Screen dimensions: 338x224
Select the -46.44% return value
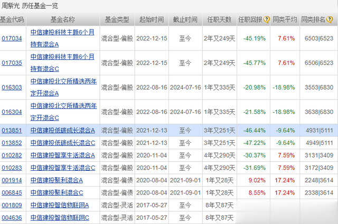click(255, 130)
